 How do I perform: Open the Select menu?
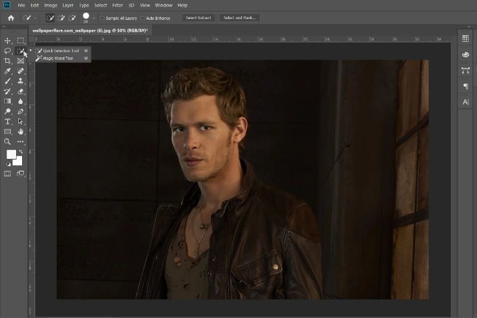coord(100,5)
